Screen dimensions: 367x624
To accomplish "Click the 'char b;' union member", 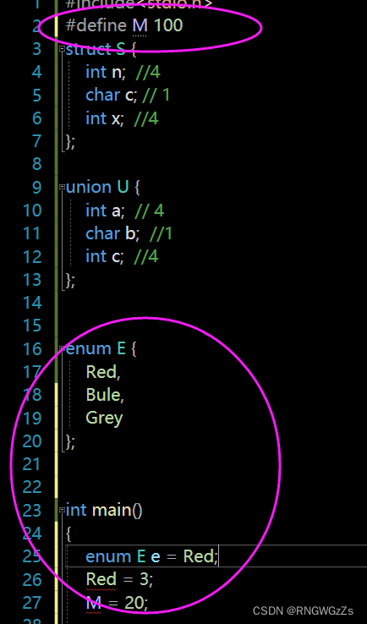I will (112, 233).
